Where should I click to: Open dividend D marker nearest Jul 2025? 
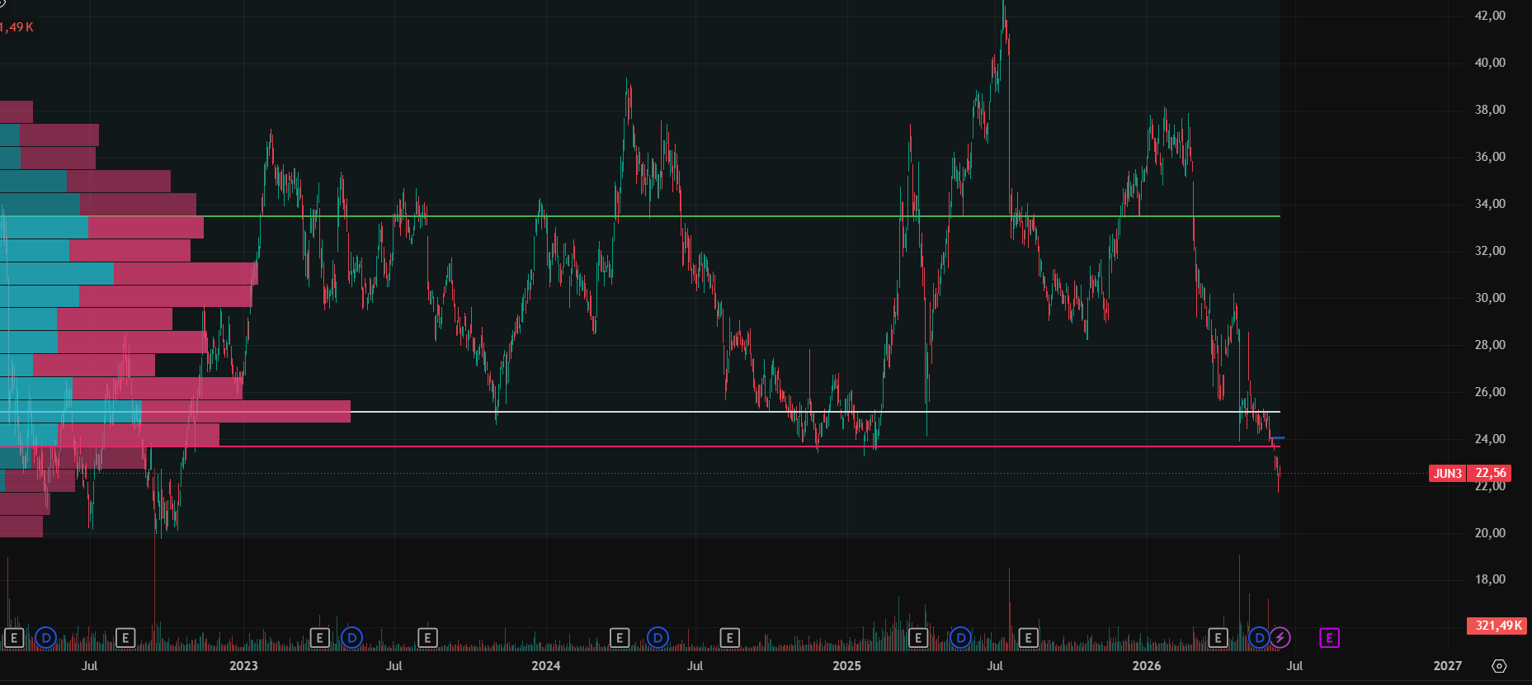[960, 638]
